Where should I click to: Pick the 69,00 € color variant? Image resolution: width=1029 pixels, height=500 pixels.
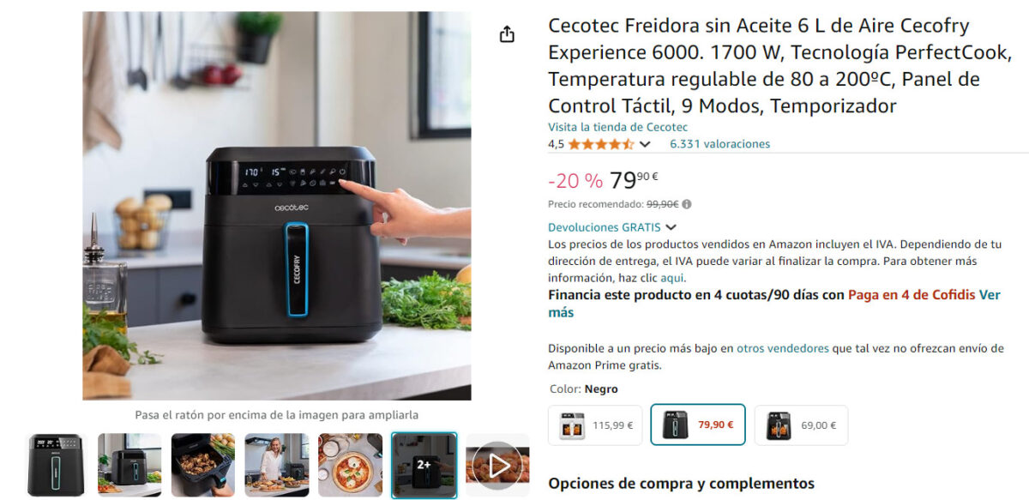coord(801,425)
